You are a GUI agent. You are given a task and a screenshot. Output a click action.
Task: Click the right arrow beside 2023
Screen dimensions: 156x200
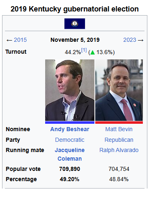point(140,40)
